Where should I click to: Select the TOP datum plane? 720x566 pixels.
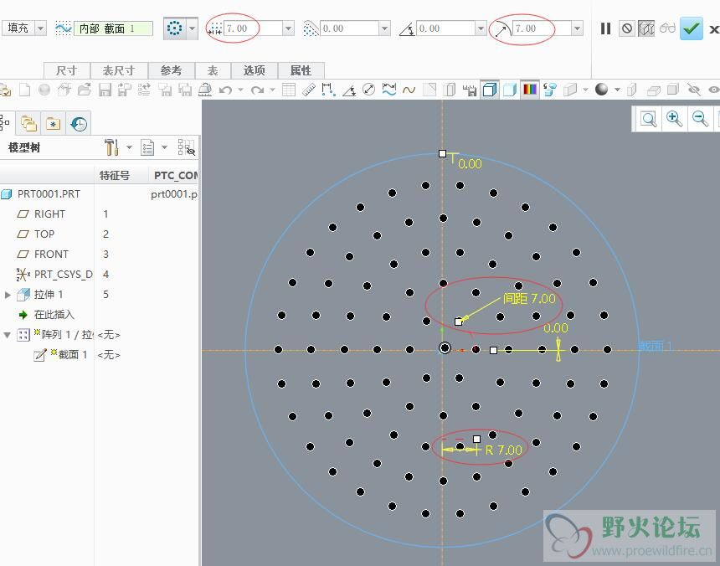pyautogui.click(x=44, y=234)
